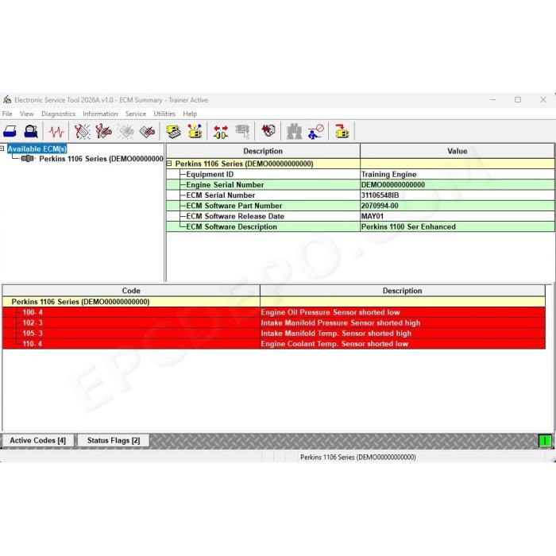
Task: Select the Perkins 1106 Series ECM tree entry
Action: [101, 159]
